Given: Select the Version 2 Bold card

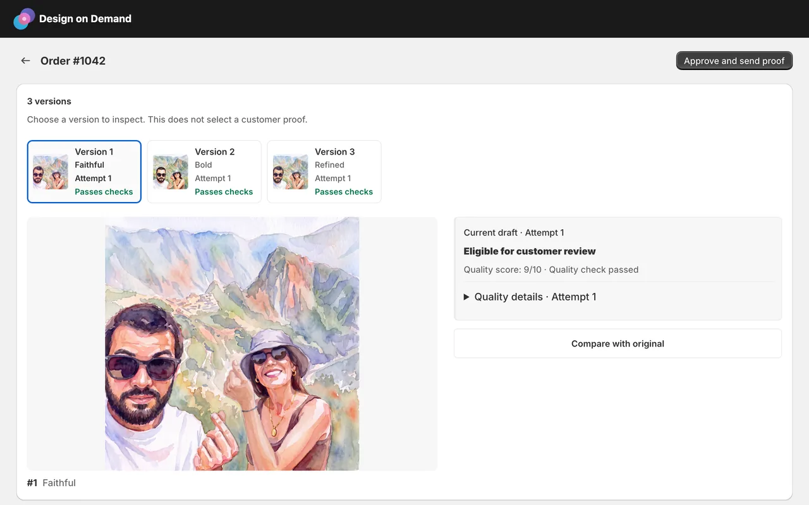Looking at the screenshot, I should coord(204,172).
